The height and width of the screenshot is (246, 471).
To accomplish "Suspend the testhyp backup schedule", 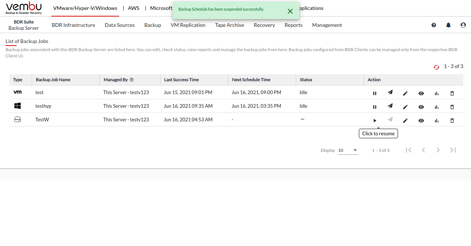I will pyautogui.click(x=375, y=107).
